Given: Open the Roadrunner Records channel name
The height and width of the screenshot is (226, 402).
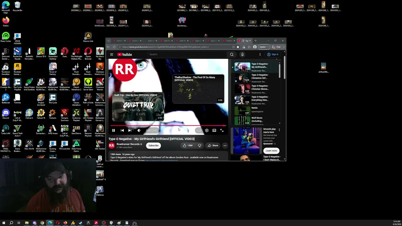Looking at the screenshot, I should [128, 144].
